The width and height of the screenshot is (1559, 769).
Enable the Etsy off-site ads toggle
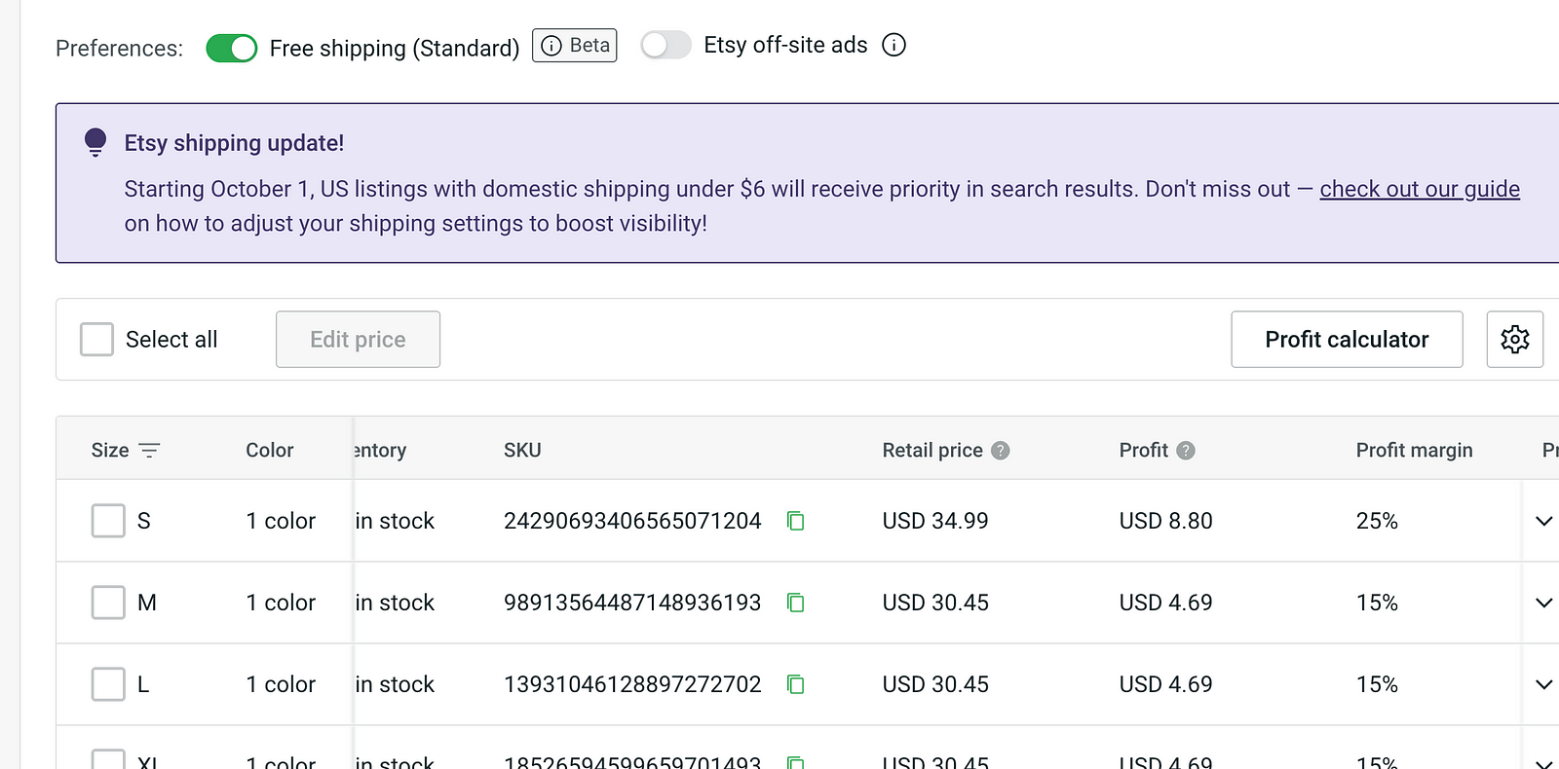coord(665,45)
